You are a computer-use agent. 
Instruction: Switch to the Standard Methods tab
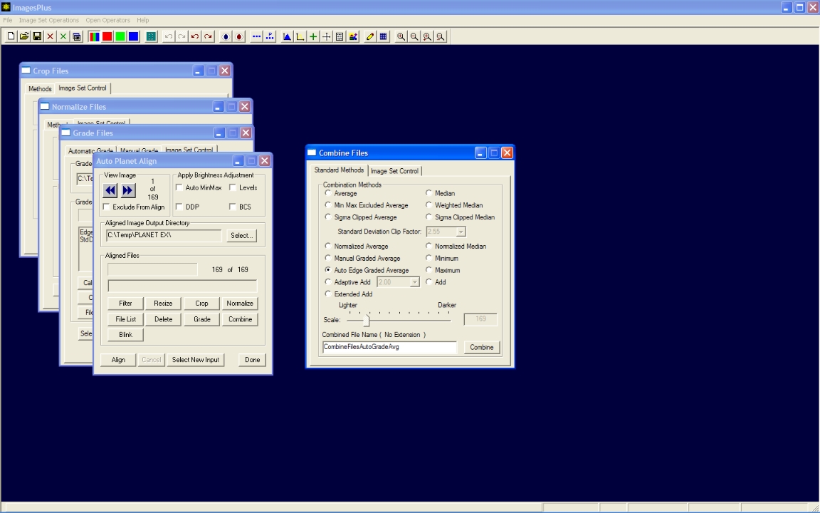coord(339,170)
